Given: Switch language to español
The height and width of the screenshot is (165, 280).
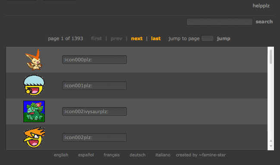Looking at the screenshot, I should coord(86,155).
